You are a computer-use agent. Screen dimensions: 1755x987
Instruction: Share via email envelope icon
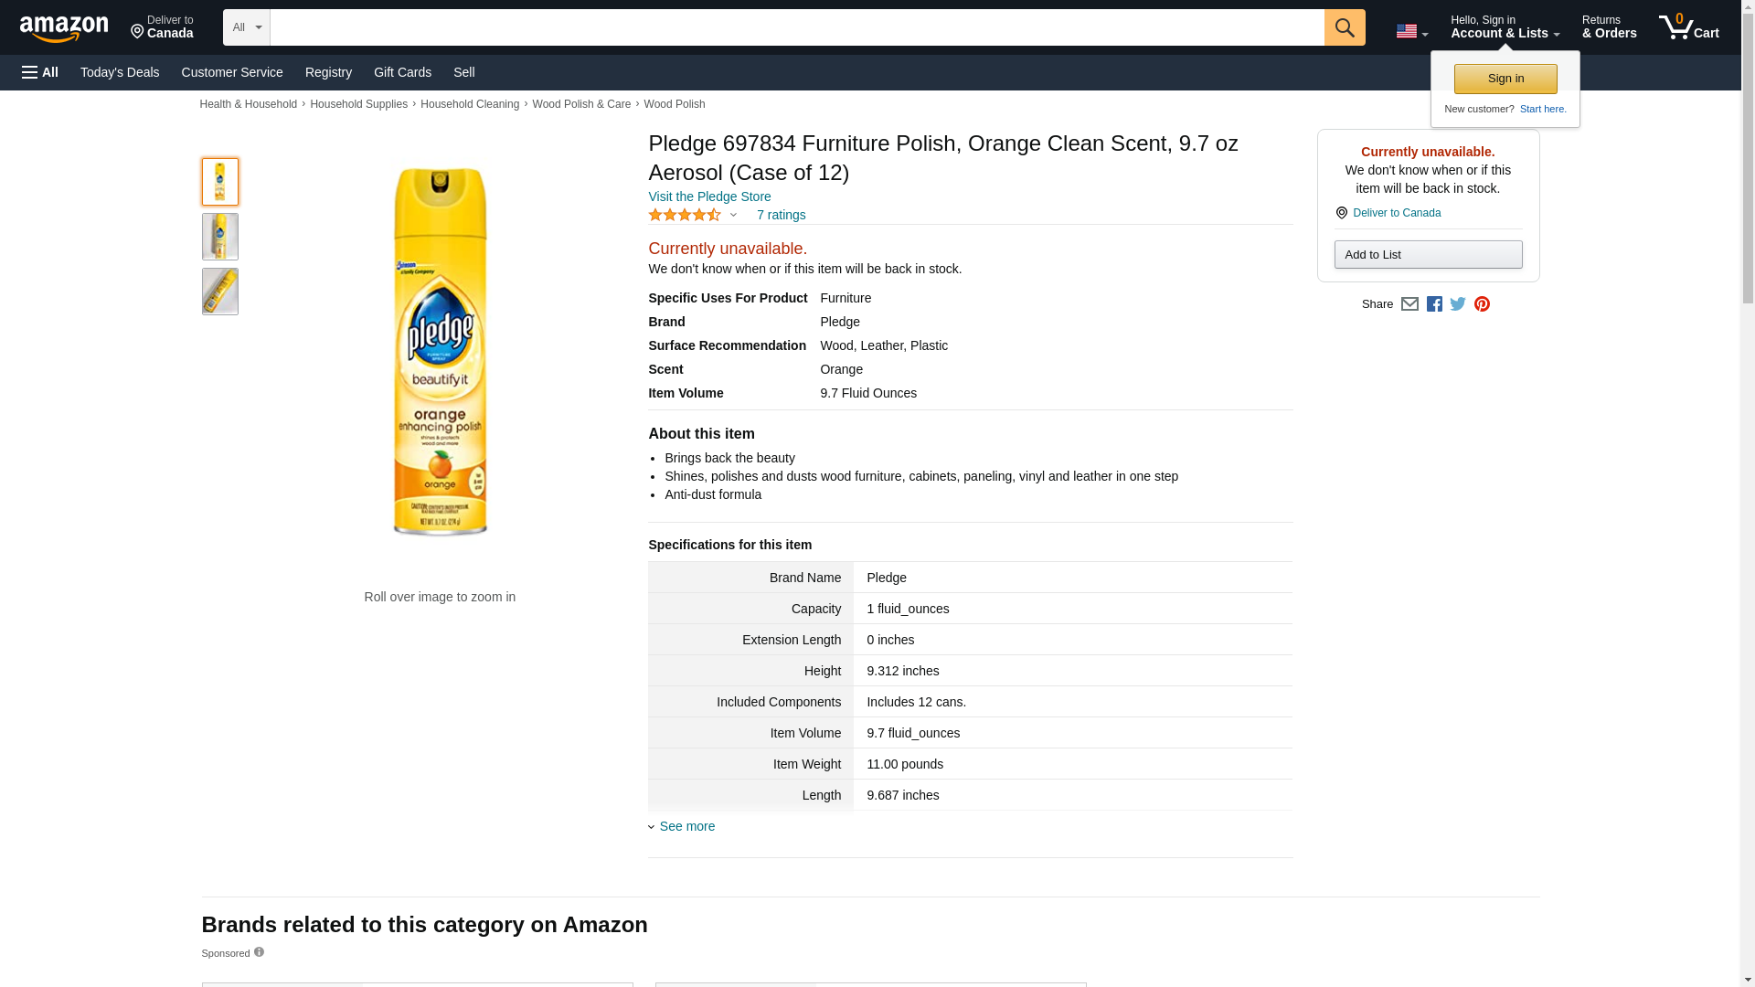pyautogui.click(x=1409, y=304)
